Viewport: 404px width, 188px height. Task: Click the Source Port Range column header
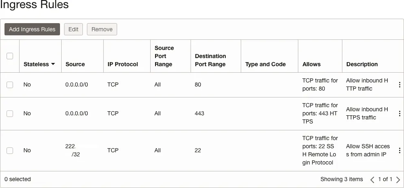pos(164,56)
